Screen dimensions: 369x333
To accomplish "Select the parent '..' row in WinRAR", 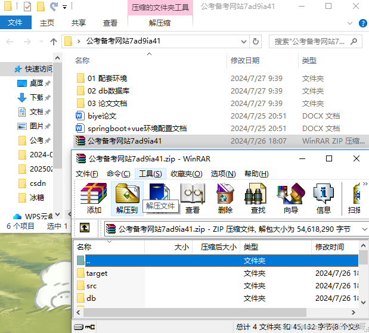I will click(216, 260).
